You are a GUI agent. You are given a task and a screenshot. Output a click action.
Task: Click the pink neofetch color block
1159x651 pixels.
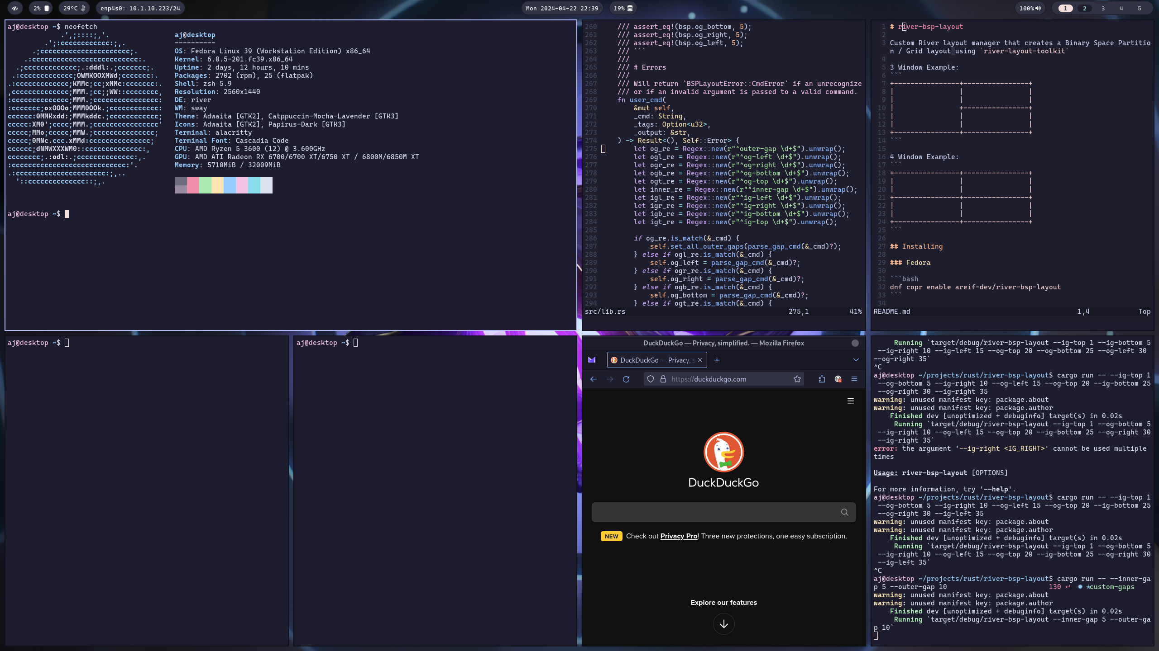pos(193,185)
